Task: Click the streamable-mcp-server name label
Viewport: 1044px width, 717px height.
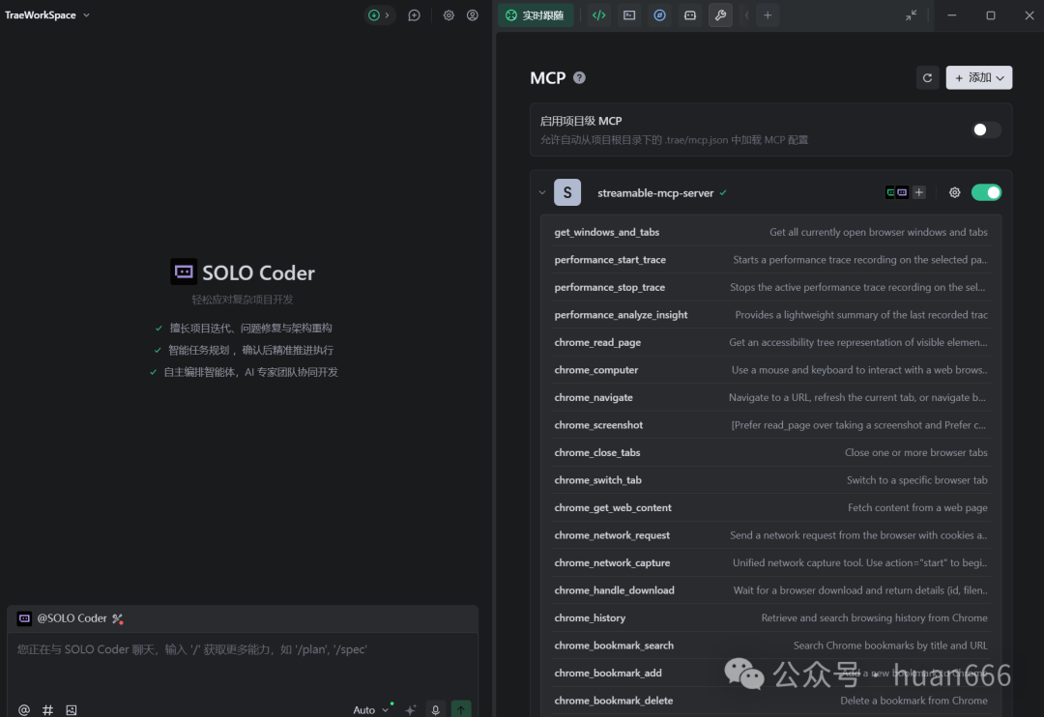Action: (x=655, y=193)
